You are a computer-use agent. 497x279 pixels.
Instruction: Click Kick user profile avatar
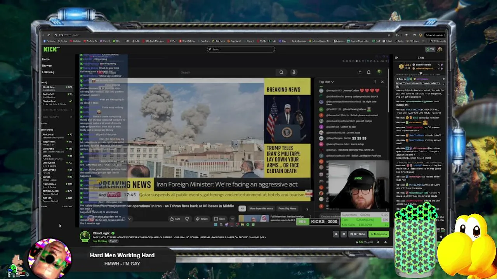[x=440, y=49]
